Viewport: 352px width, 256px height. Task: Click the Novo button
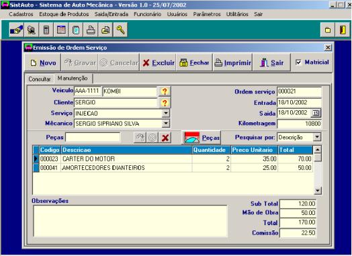click(43, 62)
